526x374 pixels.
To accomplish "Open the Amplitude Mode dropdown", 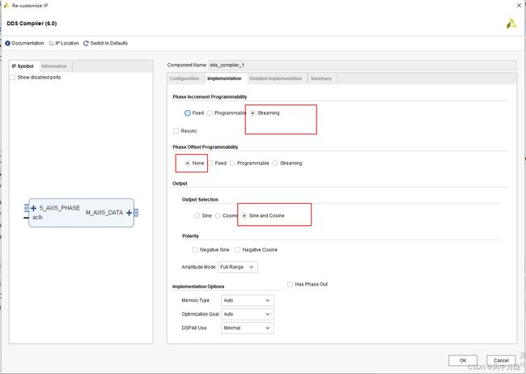I will [x=238, y=267].
